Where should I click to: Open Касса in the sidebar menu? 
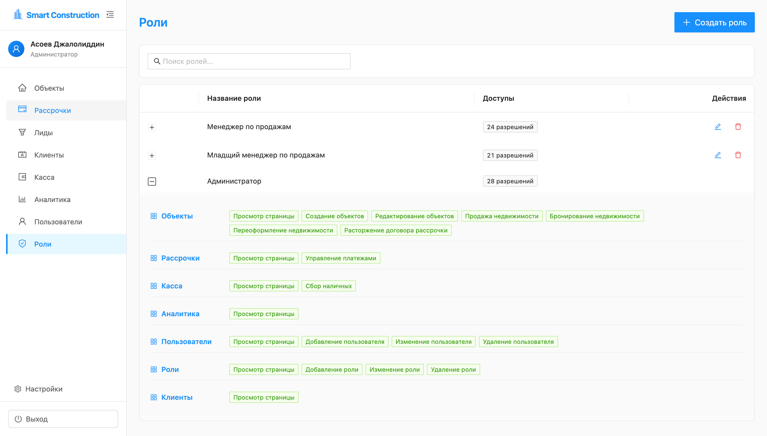pos(66,177)
